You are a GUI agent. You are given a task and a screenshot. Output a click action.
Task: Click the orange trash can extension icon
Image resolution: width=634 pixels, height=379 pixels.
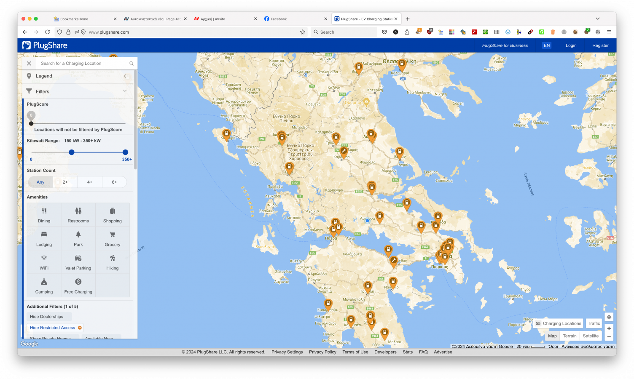pos(553,32)
